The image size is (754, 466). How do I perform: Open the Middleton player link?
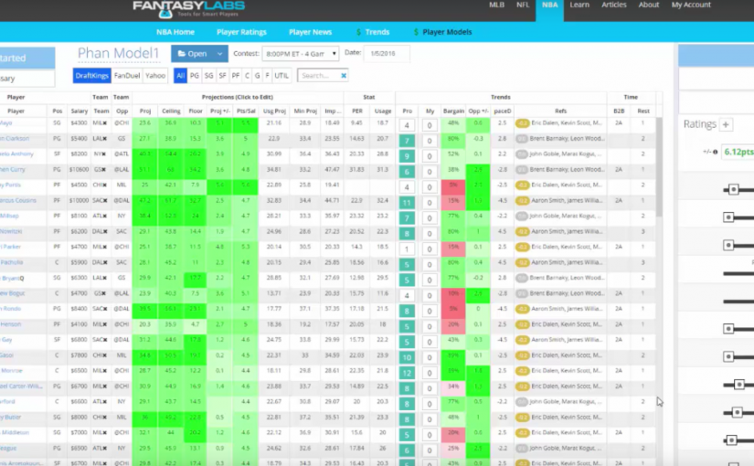tap(15, 432)
